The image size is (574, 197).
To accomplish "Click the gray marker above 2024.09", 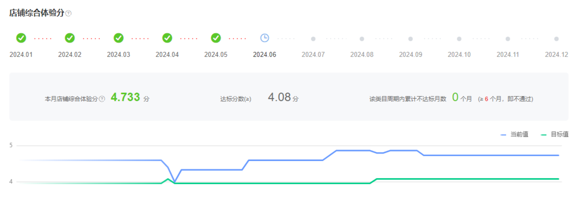I will [x=411, y=39].
